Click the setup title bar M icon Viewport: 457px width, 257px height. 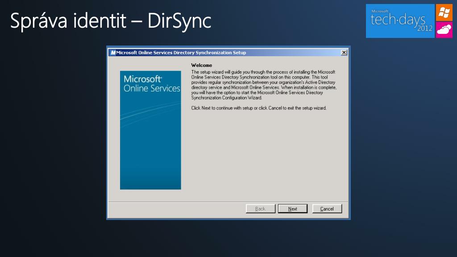click(x=113, y=53)
